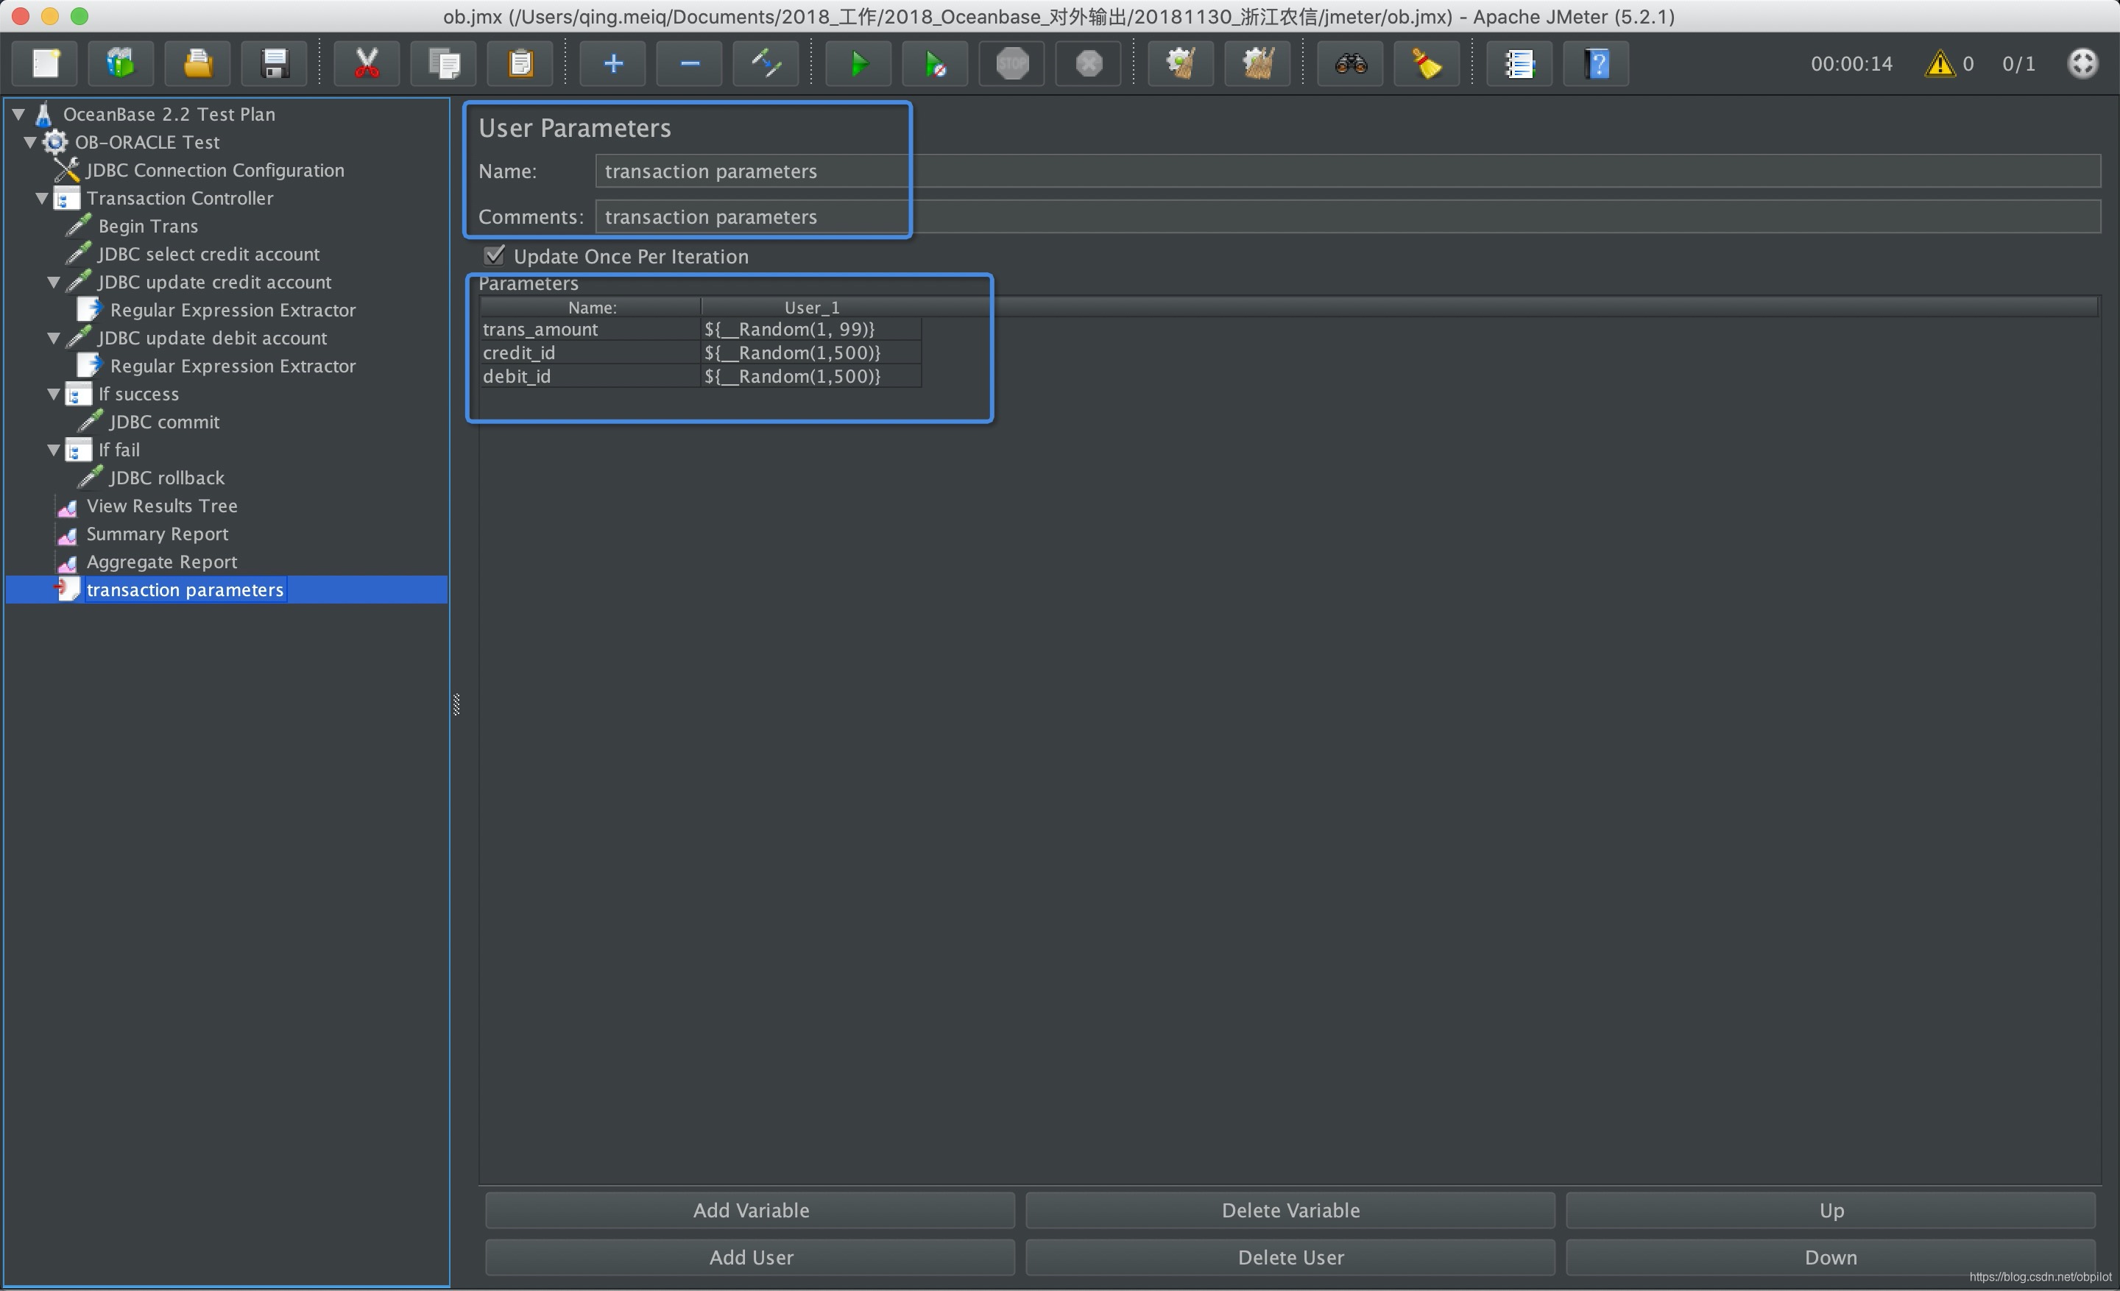Collapse the If success controller
This screenshot has width=2120, height=1291.
pyautogui.click(x=53, y=394)
